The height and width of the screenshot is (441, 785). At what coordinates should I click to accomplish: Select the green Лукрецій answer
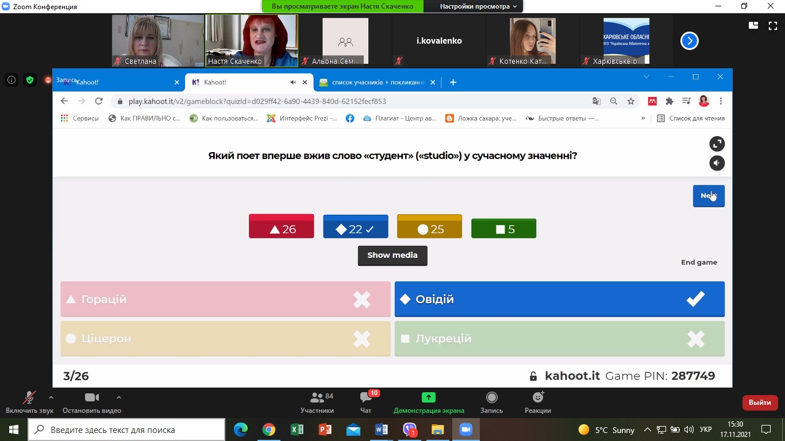[560, 339]
